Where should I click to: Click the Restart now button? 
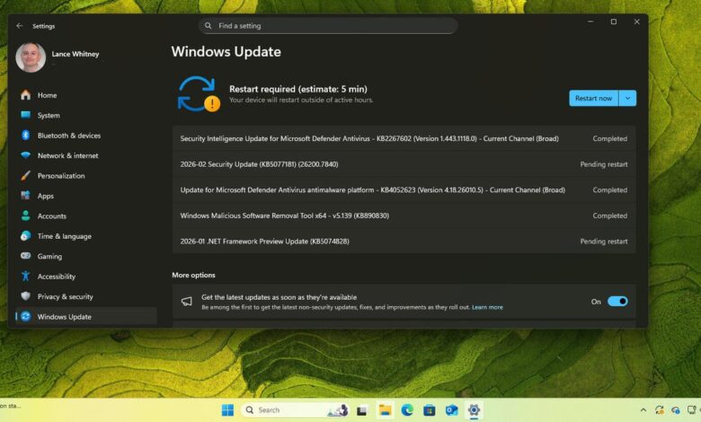(593, 98)
